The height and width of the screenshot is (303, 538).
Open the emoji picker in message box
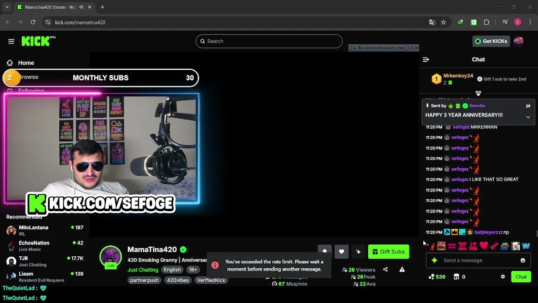(x=523, y=260)
